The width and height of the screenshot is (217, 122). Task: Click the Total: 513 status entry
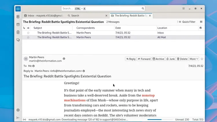(198, 119)
